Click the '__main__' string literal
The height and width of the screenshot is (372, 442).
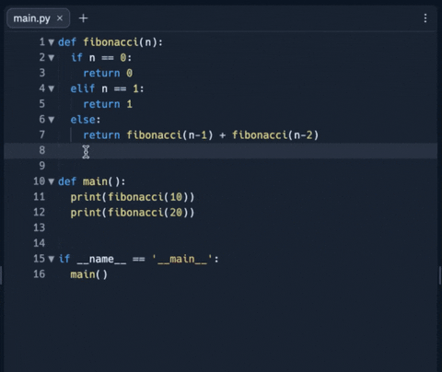point(182,259)
